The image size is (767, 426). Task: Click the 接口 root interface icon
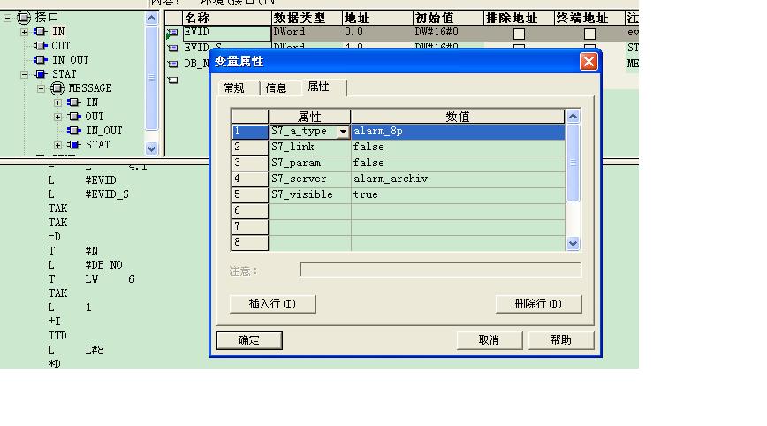point(25,18)
